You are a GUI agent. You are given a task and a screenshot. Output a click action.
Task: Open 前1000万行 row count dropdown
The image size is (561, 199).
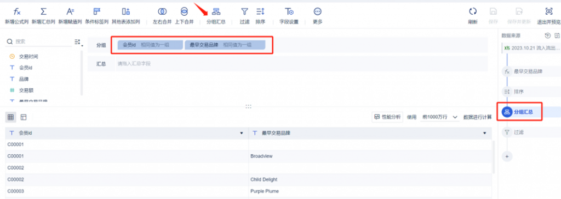[x=440, y=117]
